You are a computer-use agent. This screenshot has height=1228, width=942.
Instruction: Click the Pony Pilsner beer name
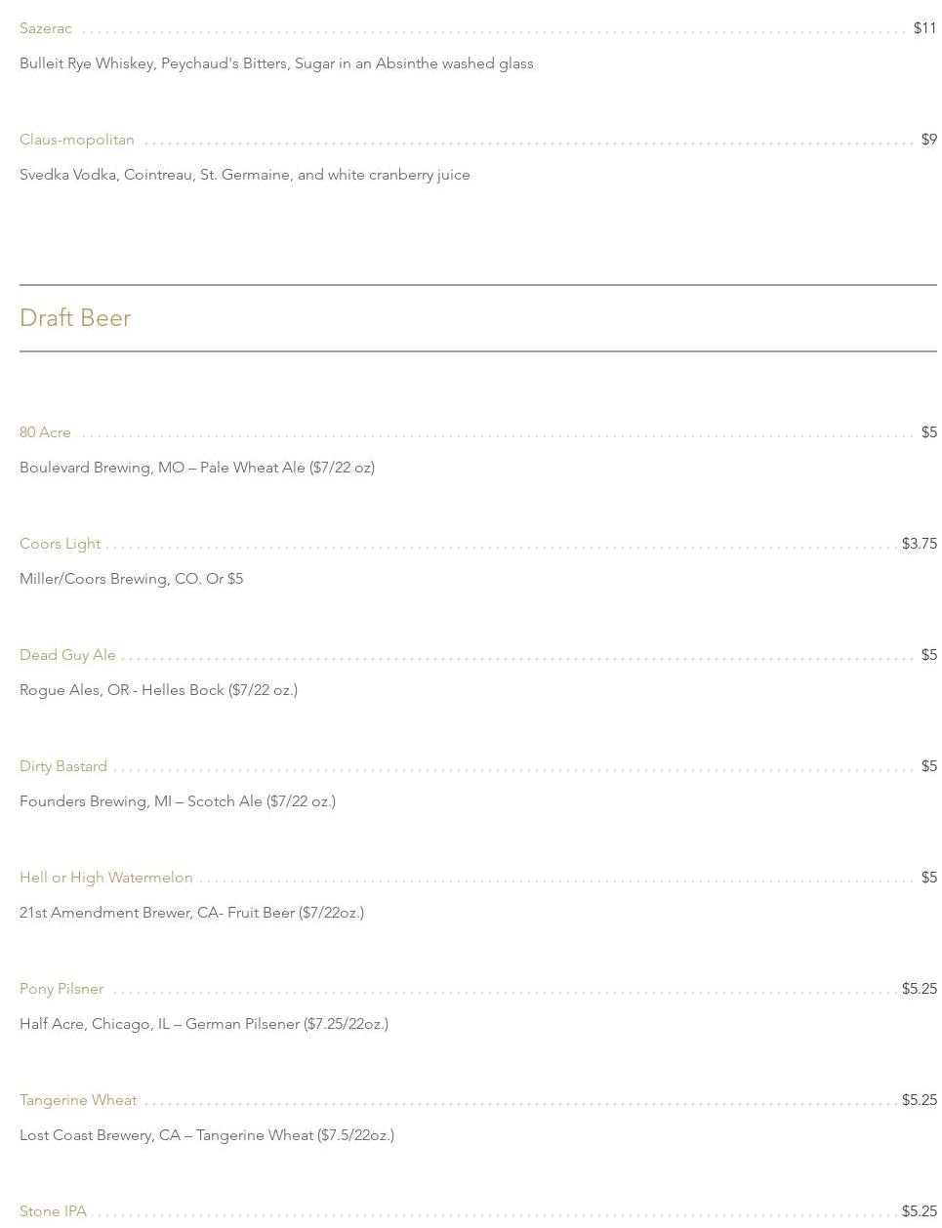[x=61, y=989]
